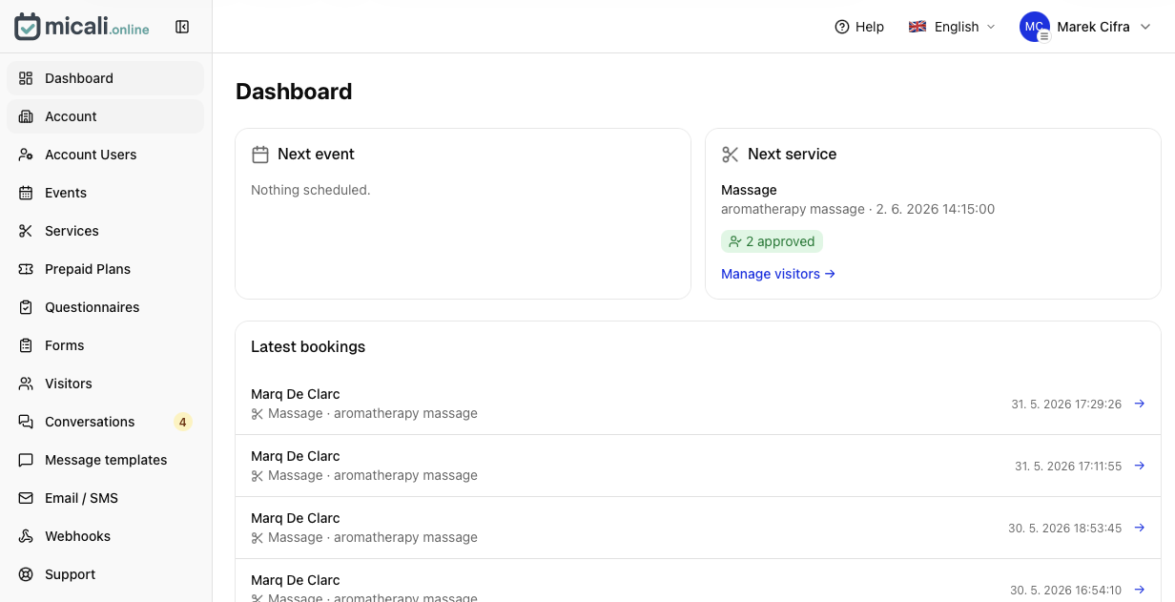Click the calendar icon beside Next event
This screenshot has height=602, width=1175.
point(260,155)
